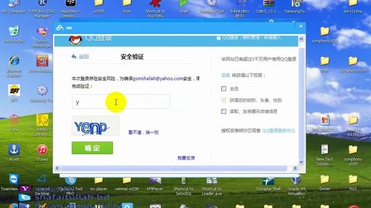Launch iTunes from desktop
This screenshot has height=208, width=371.
pyautogui.click(x=42, y=153)
